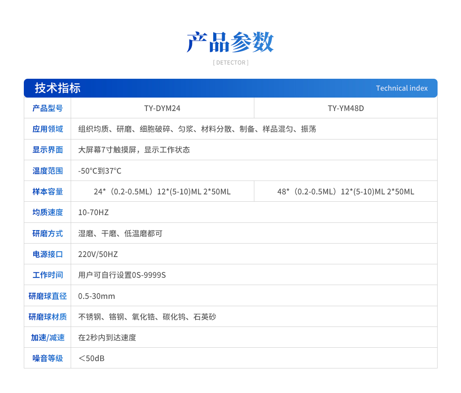The width and height of the screenshot is (461, 393).
Task: Click the 研磨球材质 row label
Action: pyautogui.click(x=48, y=317)
